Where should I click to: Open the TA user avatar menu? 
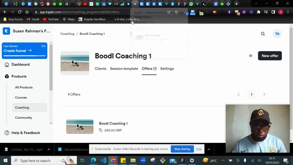point(277,34)
